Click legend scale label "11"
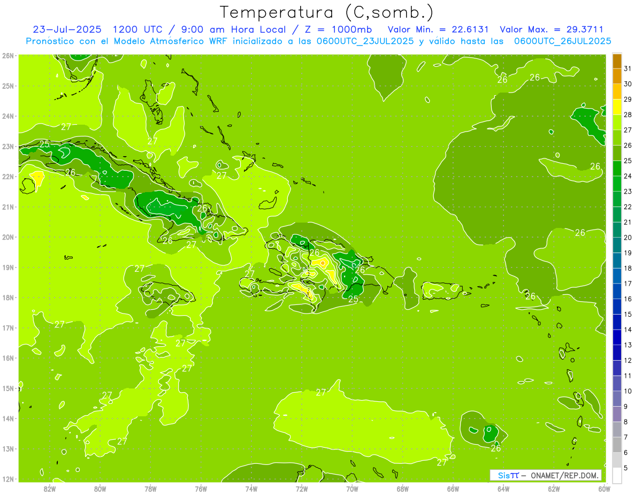The width and height of the screenshot is (642, 496). pos(628,376)
